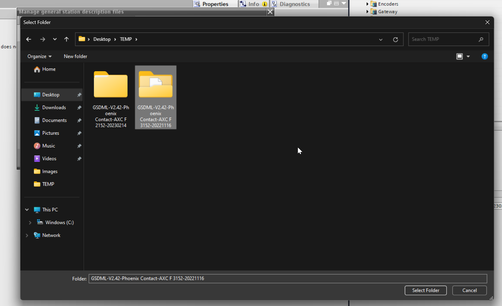Confirm with the Select Folder button
Screen dimensions: 502x306
pyautogui.click(x=425, y=290)
